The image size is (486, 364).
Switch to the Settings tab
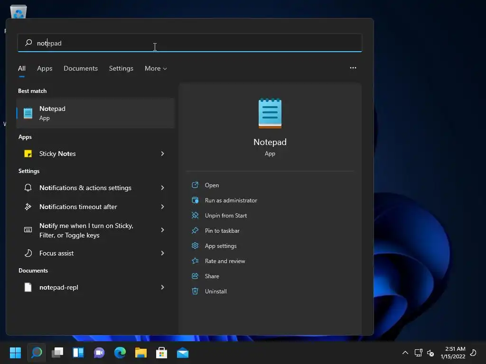click(x=121, y=68)
